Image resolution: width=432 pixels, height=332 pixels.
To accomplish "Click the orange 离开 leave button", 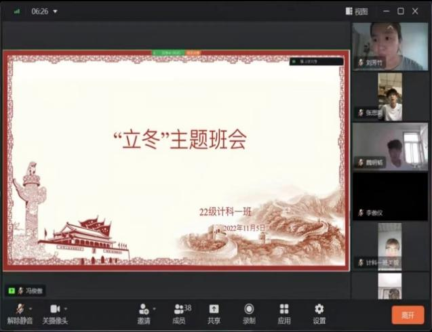I will point(408,315).
